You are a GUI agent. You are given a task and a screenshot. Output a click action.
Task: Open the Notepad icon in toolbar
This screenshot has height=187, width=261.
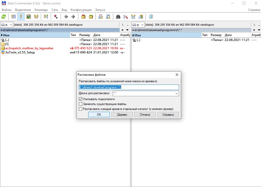click(151, 17)
